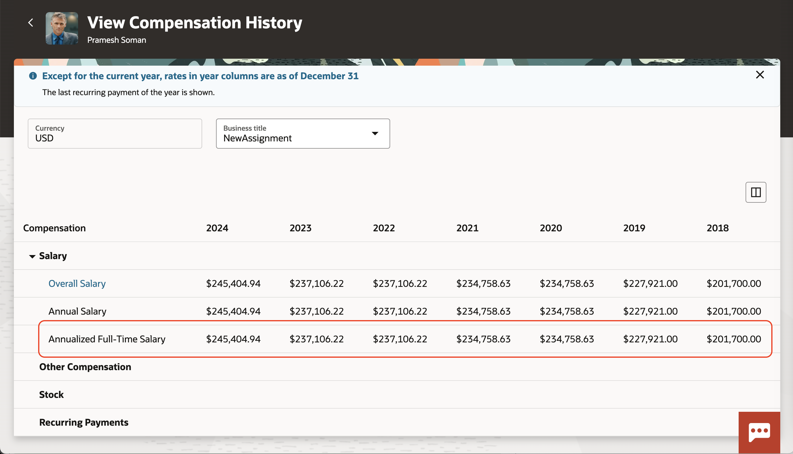Click the Annualized Full-Time Salary row label
The height and width of the screenshot is (454, 793).
click(107, 339)
